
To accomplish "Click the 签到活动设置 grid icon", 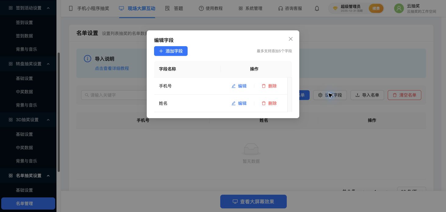I will pyautogui.click(x=11, y=8).
